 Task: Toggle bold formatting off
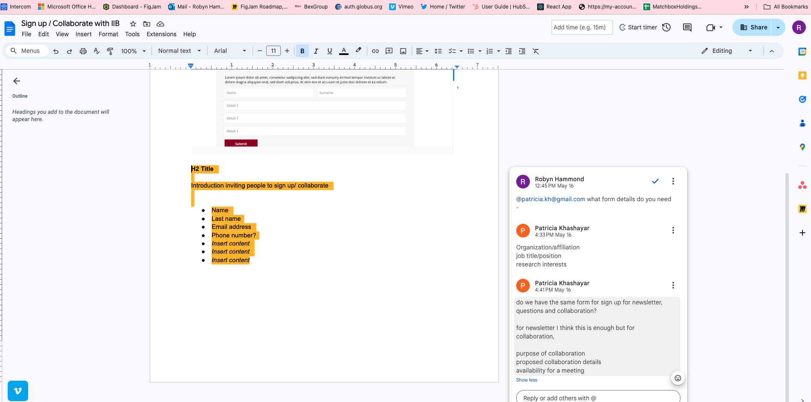tap(302, 51)
